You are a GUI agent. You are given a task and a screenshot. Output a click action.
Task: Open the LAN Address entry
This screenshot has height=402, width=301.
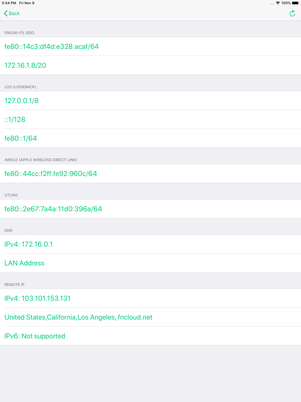(24, 263)
